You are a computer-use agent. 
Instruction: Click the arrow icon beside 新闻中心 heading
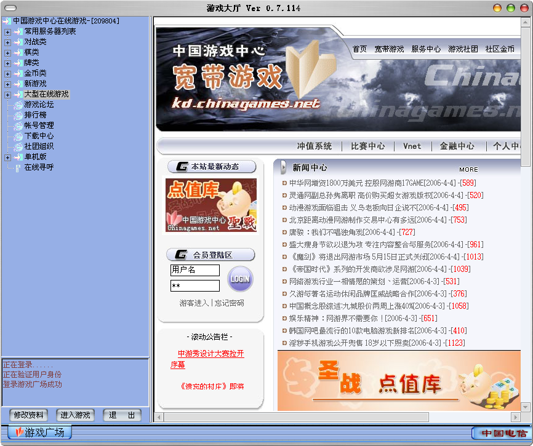tap(284, 167)
